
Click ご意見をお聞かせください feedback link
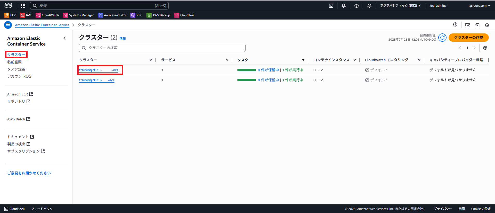coord(29,173)
